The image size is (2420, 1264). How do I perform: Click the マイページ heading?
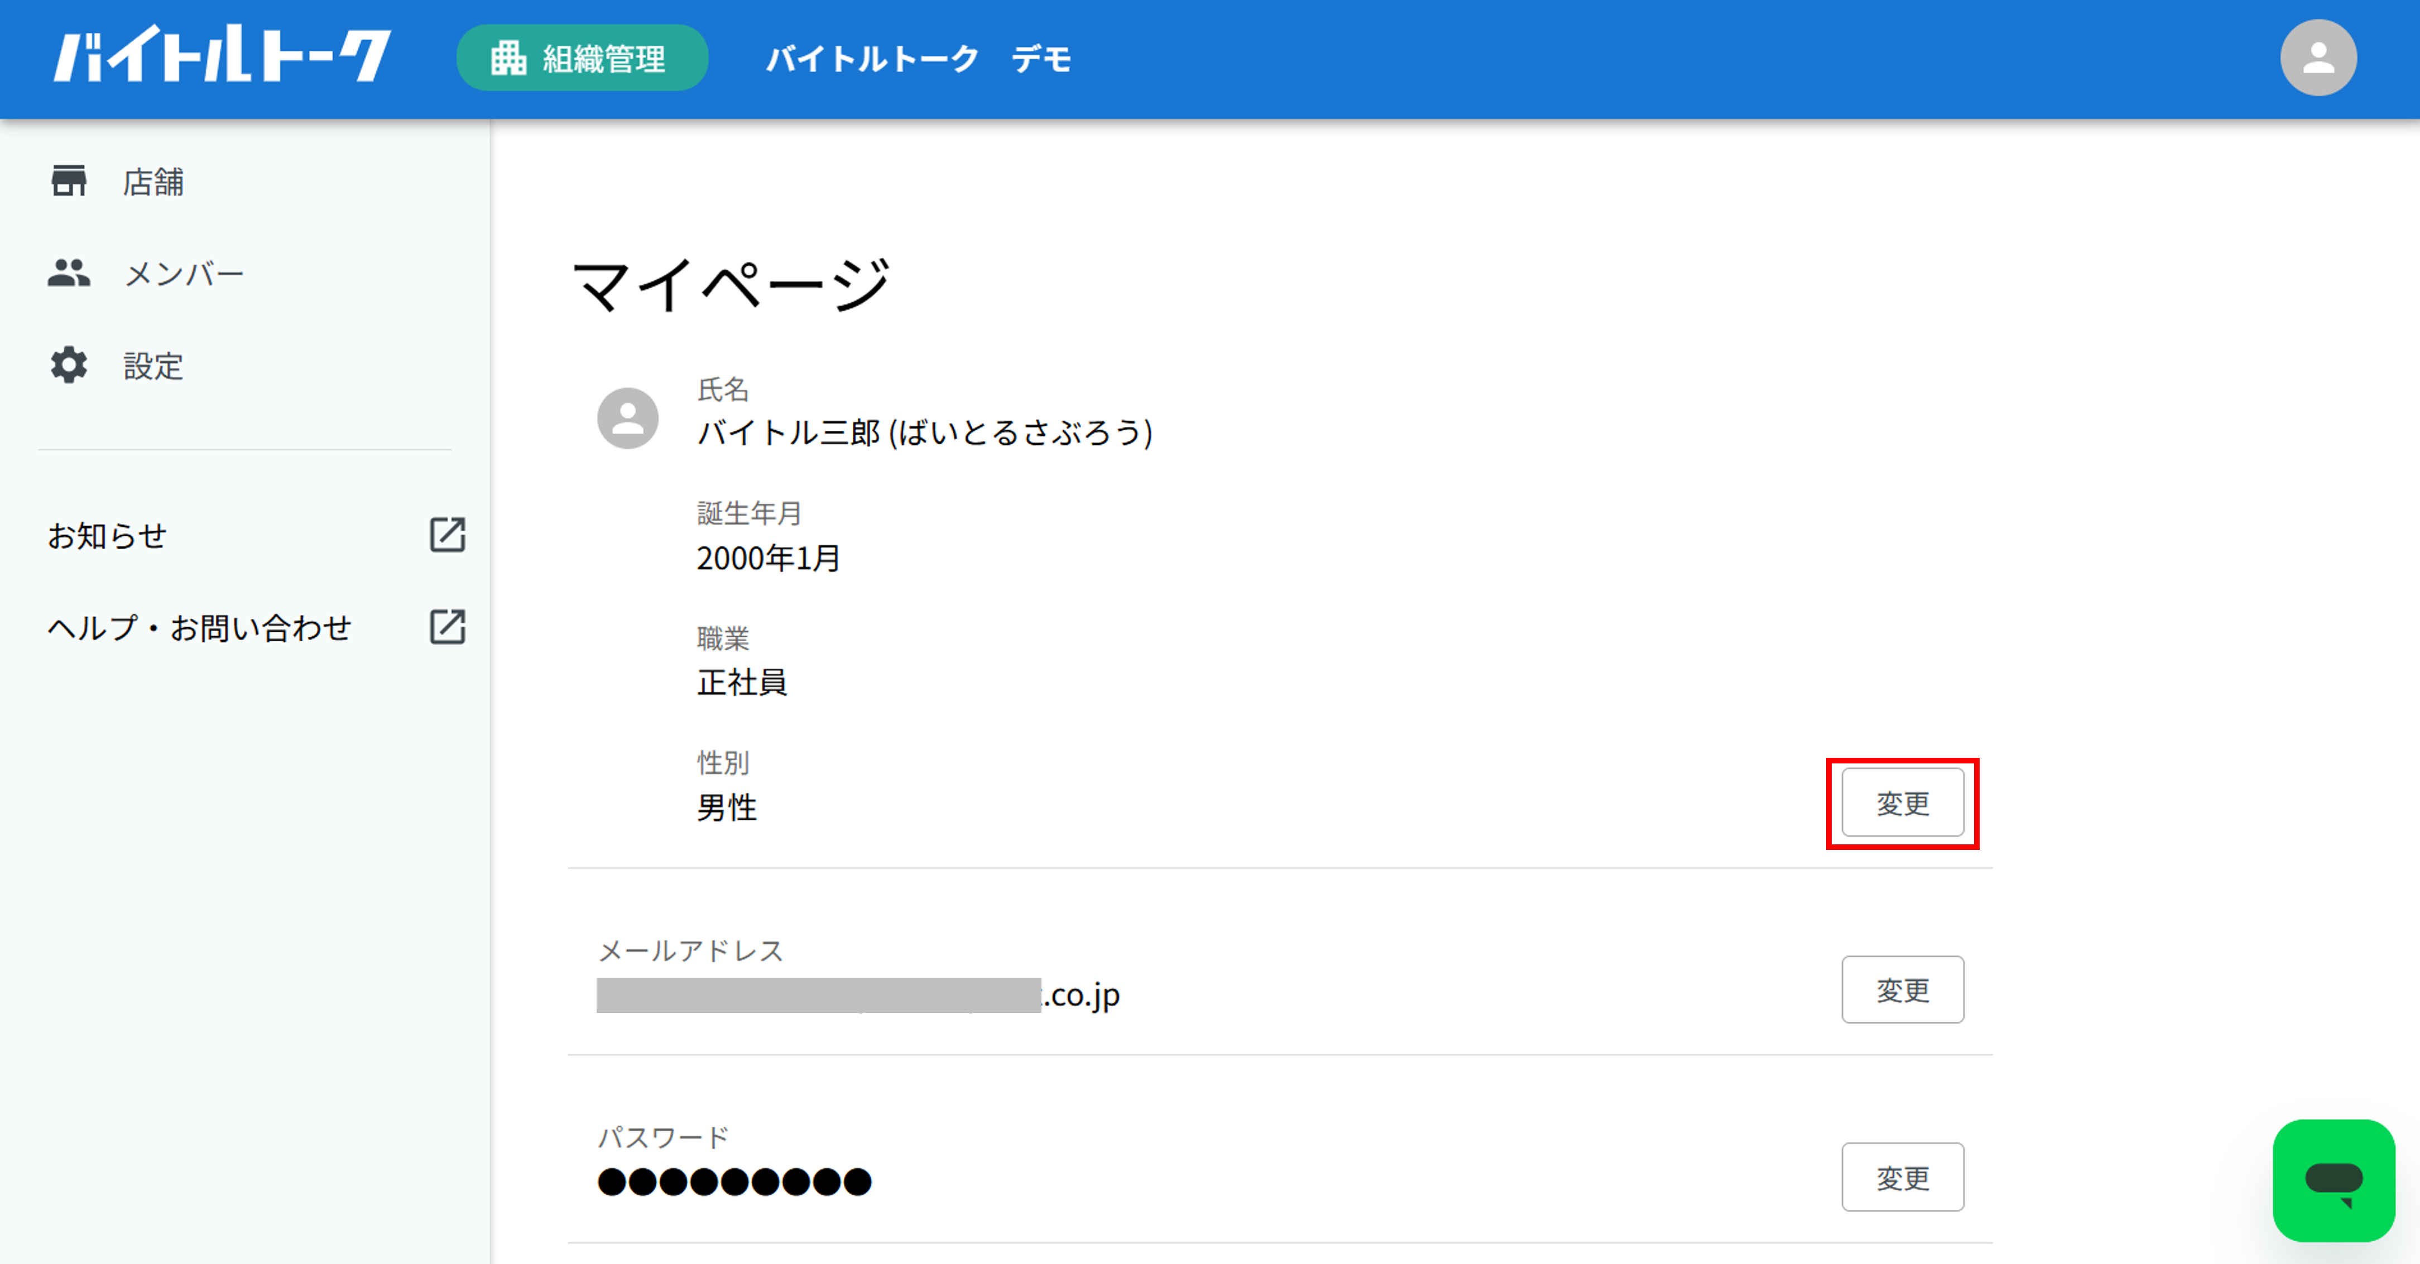click(730, 285)
